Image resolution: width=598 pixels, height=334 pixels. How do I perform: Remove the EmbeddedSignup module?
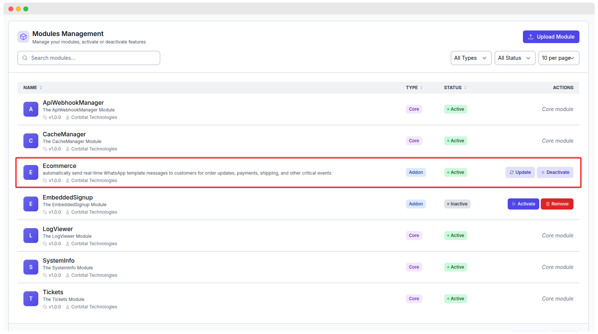pyautogui.click(x=557, y=204)
